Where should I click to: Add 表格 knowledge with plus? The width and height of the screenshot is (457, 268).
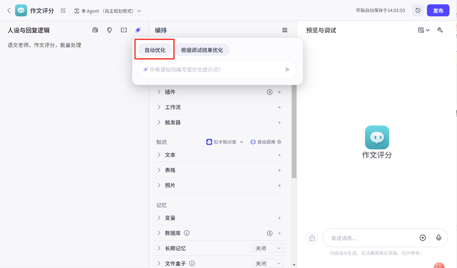[279, 170]
